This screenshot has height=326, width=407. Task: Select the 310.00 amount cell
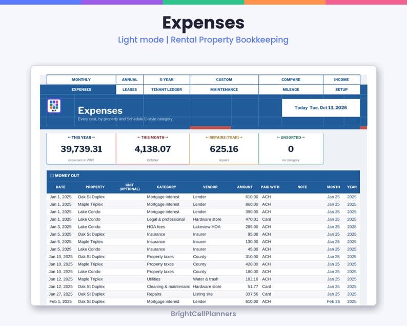[x=246, y=257]
